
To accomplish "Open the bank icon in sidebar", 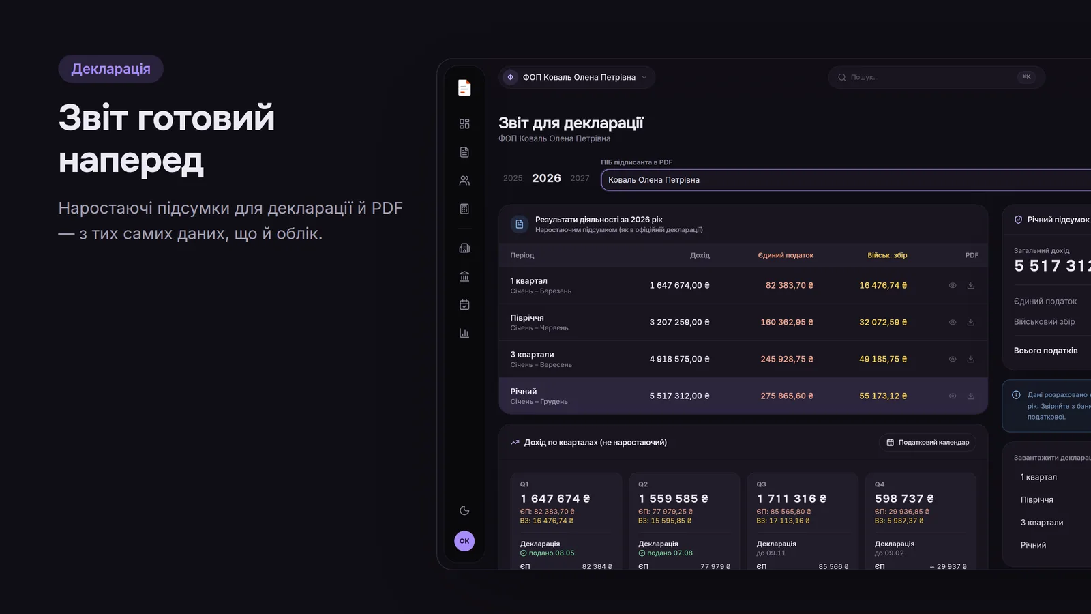I will tap(464, 276).
